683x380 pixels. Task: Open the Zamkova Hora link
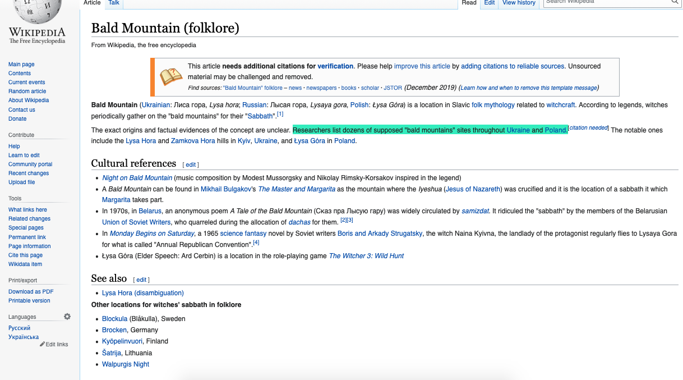pyautogui.click(x=193, y=141)
